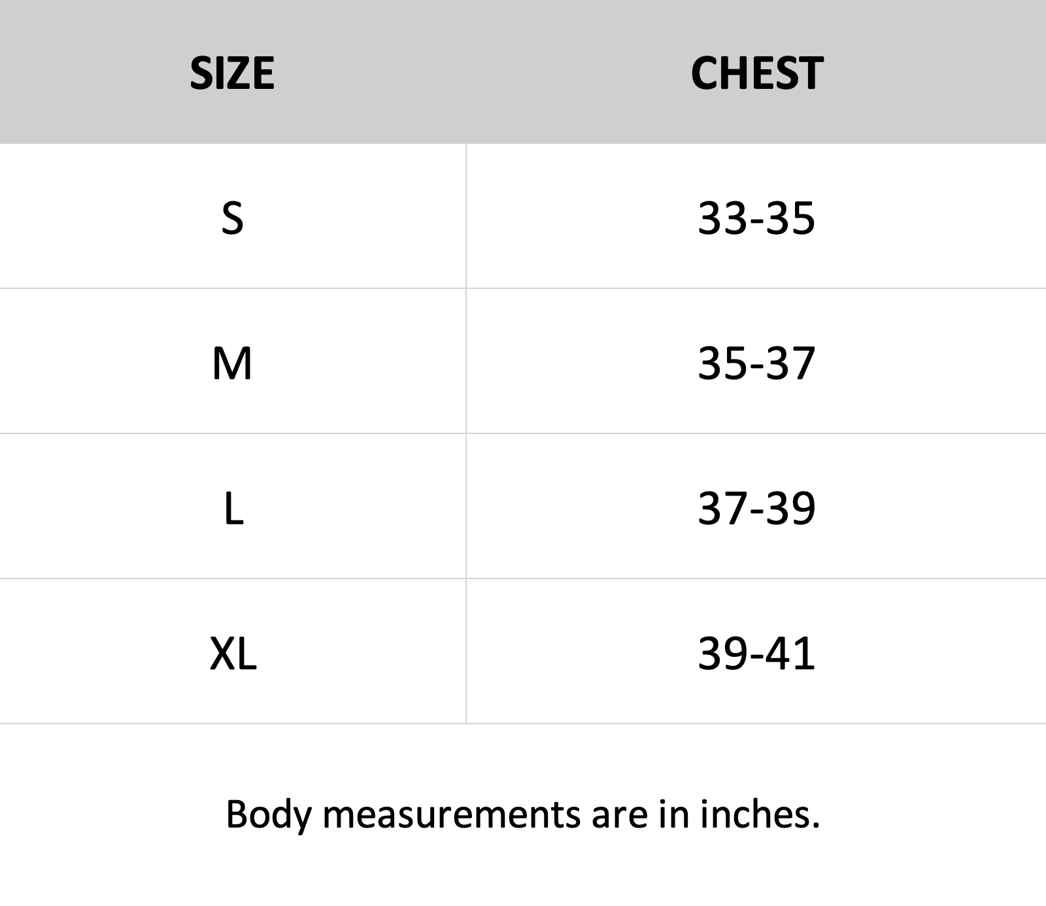Click the word "measurements" in the footnote
The image size is (1046, 906).
[452, 815]
